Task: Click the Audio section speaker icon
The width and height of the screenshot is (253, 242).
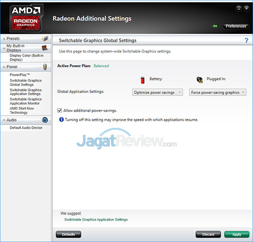Action: coord(45,120)
